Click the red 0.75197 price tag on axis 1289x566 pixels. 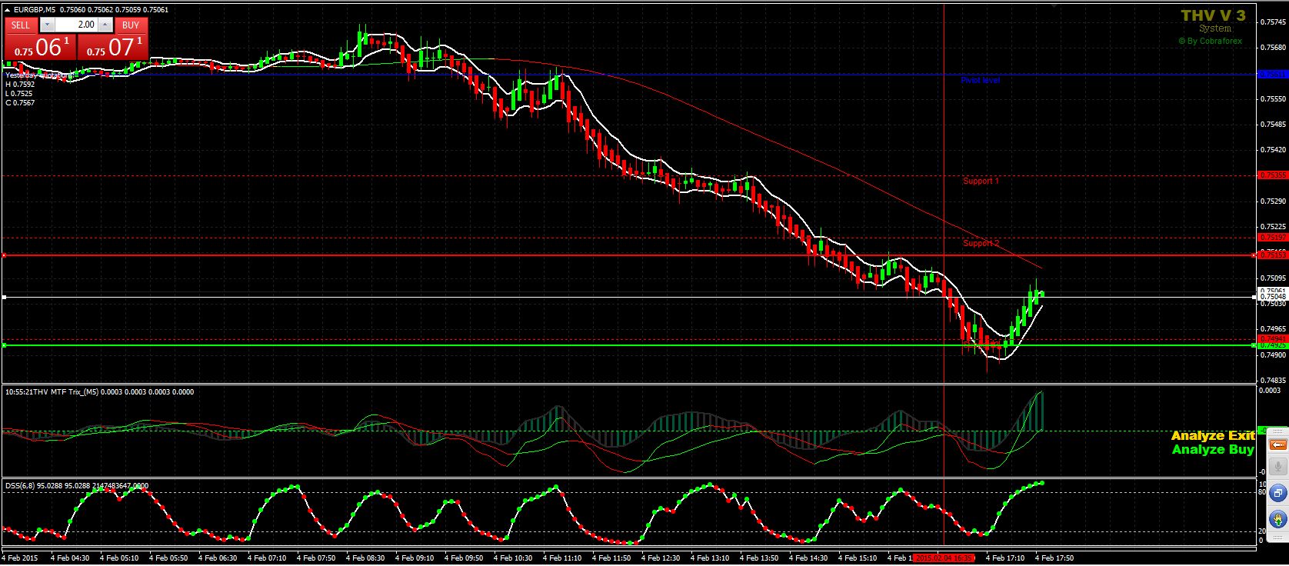1273,238
